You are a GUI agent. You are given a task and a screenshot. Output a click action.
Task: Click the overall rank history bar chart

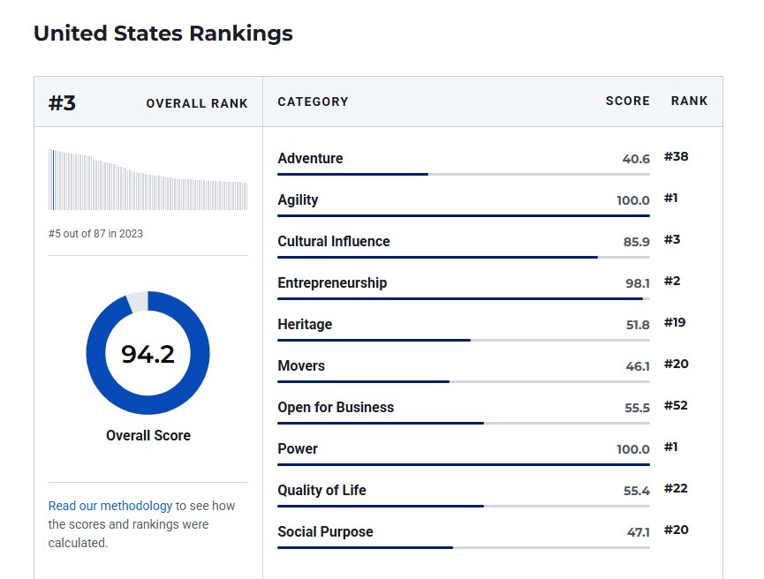[148, 179]
